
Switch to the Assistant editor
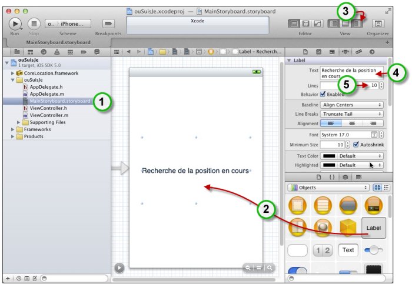click(305, 24)
